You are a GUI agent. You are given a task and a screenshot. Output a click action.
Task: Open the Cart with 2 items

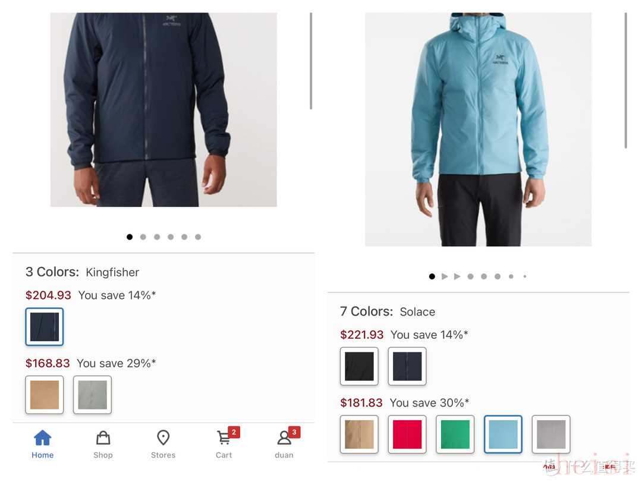coord(224,437)
